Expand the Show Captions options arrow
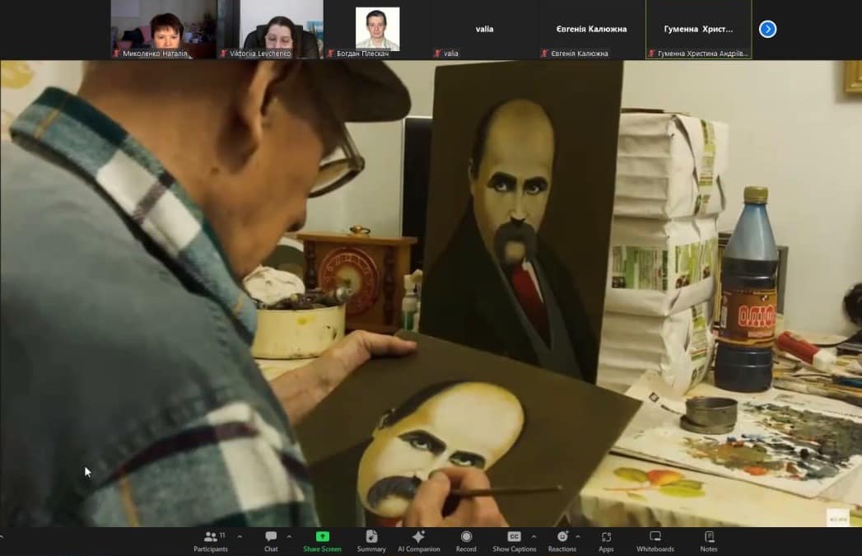The width and height of the screenshot is (862, 556). point(533,536)
